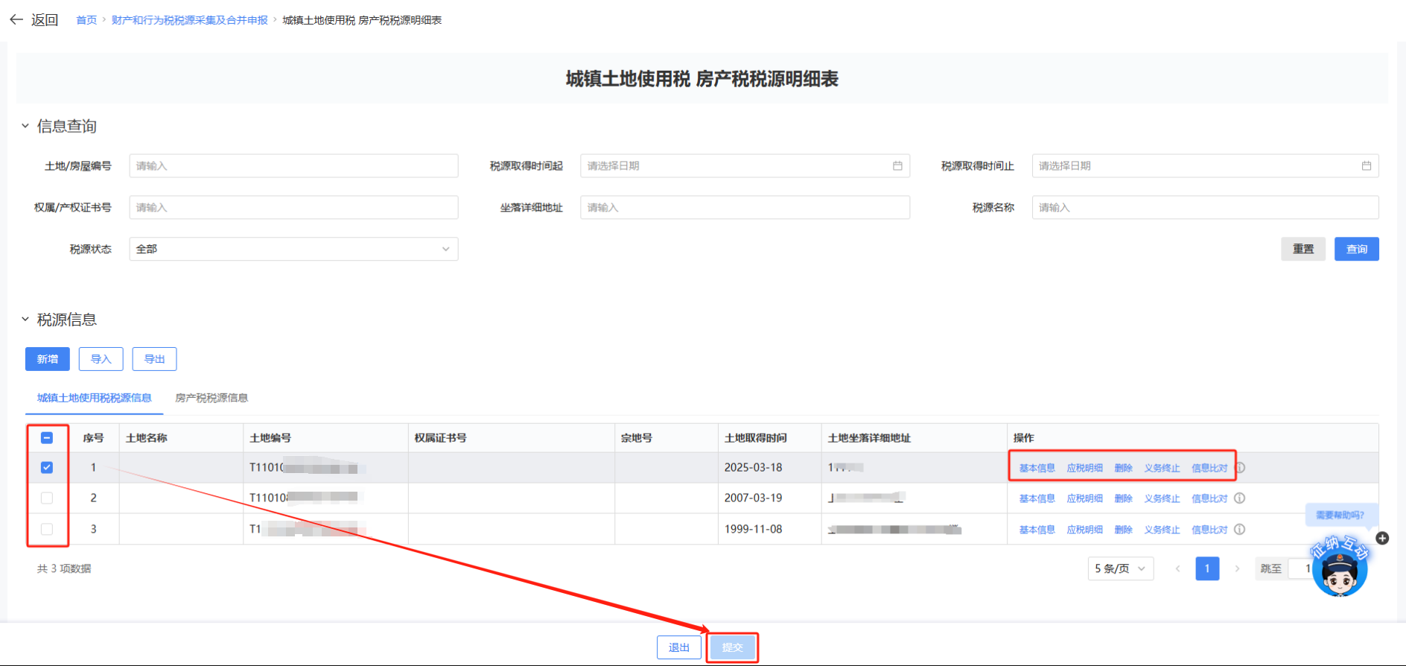Click 信息比对 for row 2

1210,498
